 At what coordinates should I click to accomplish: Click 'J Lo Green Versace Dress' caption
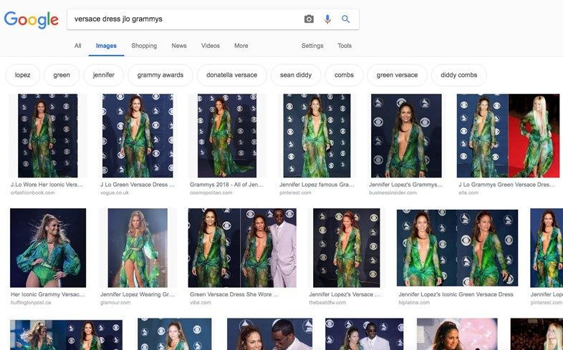(x=138, y=185)
